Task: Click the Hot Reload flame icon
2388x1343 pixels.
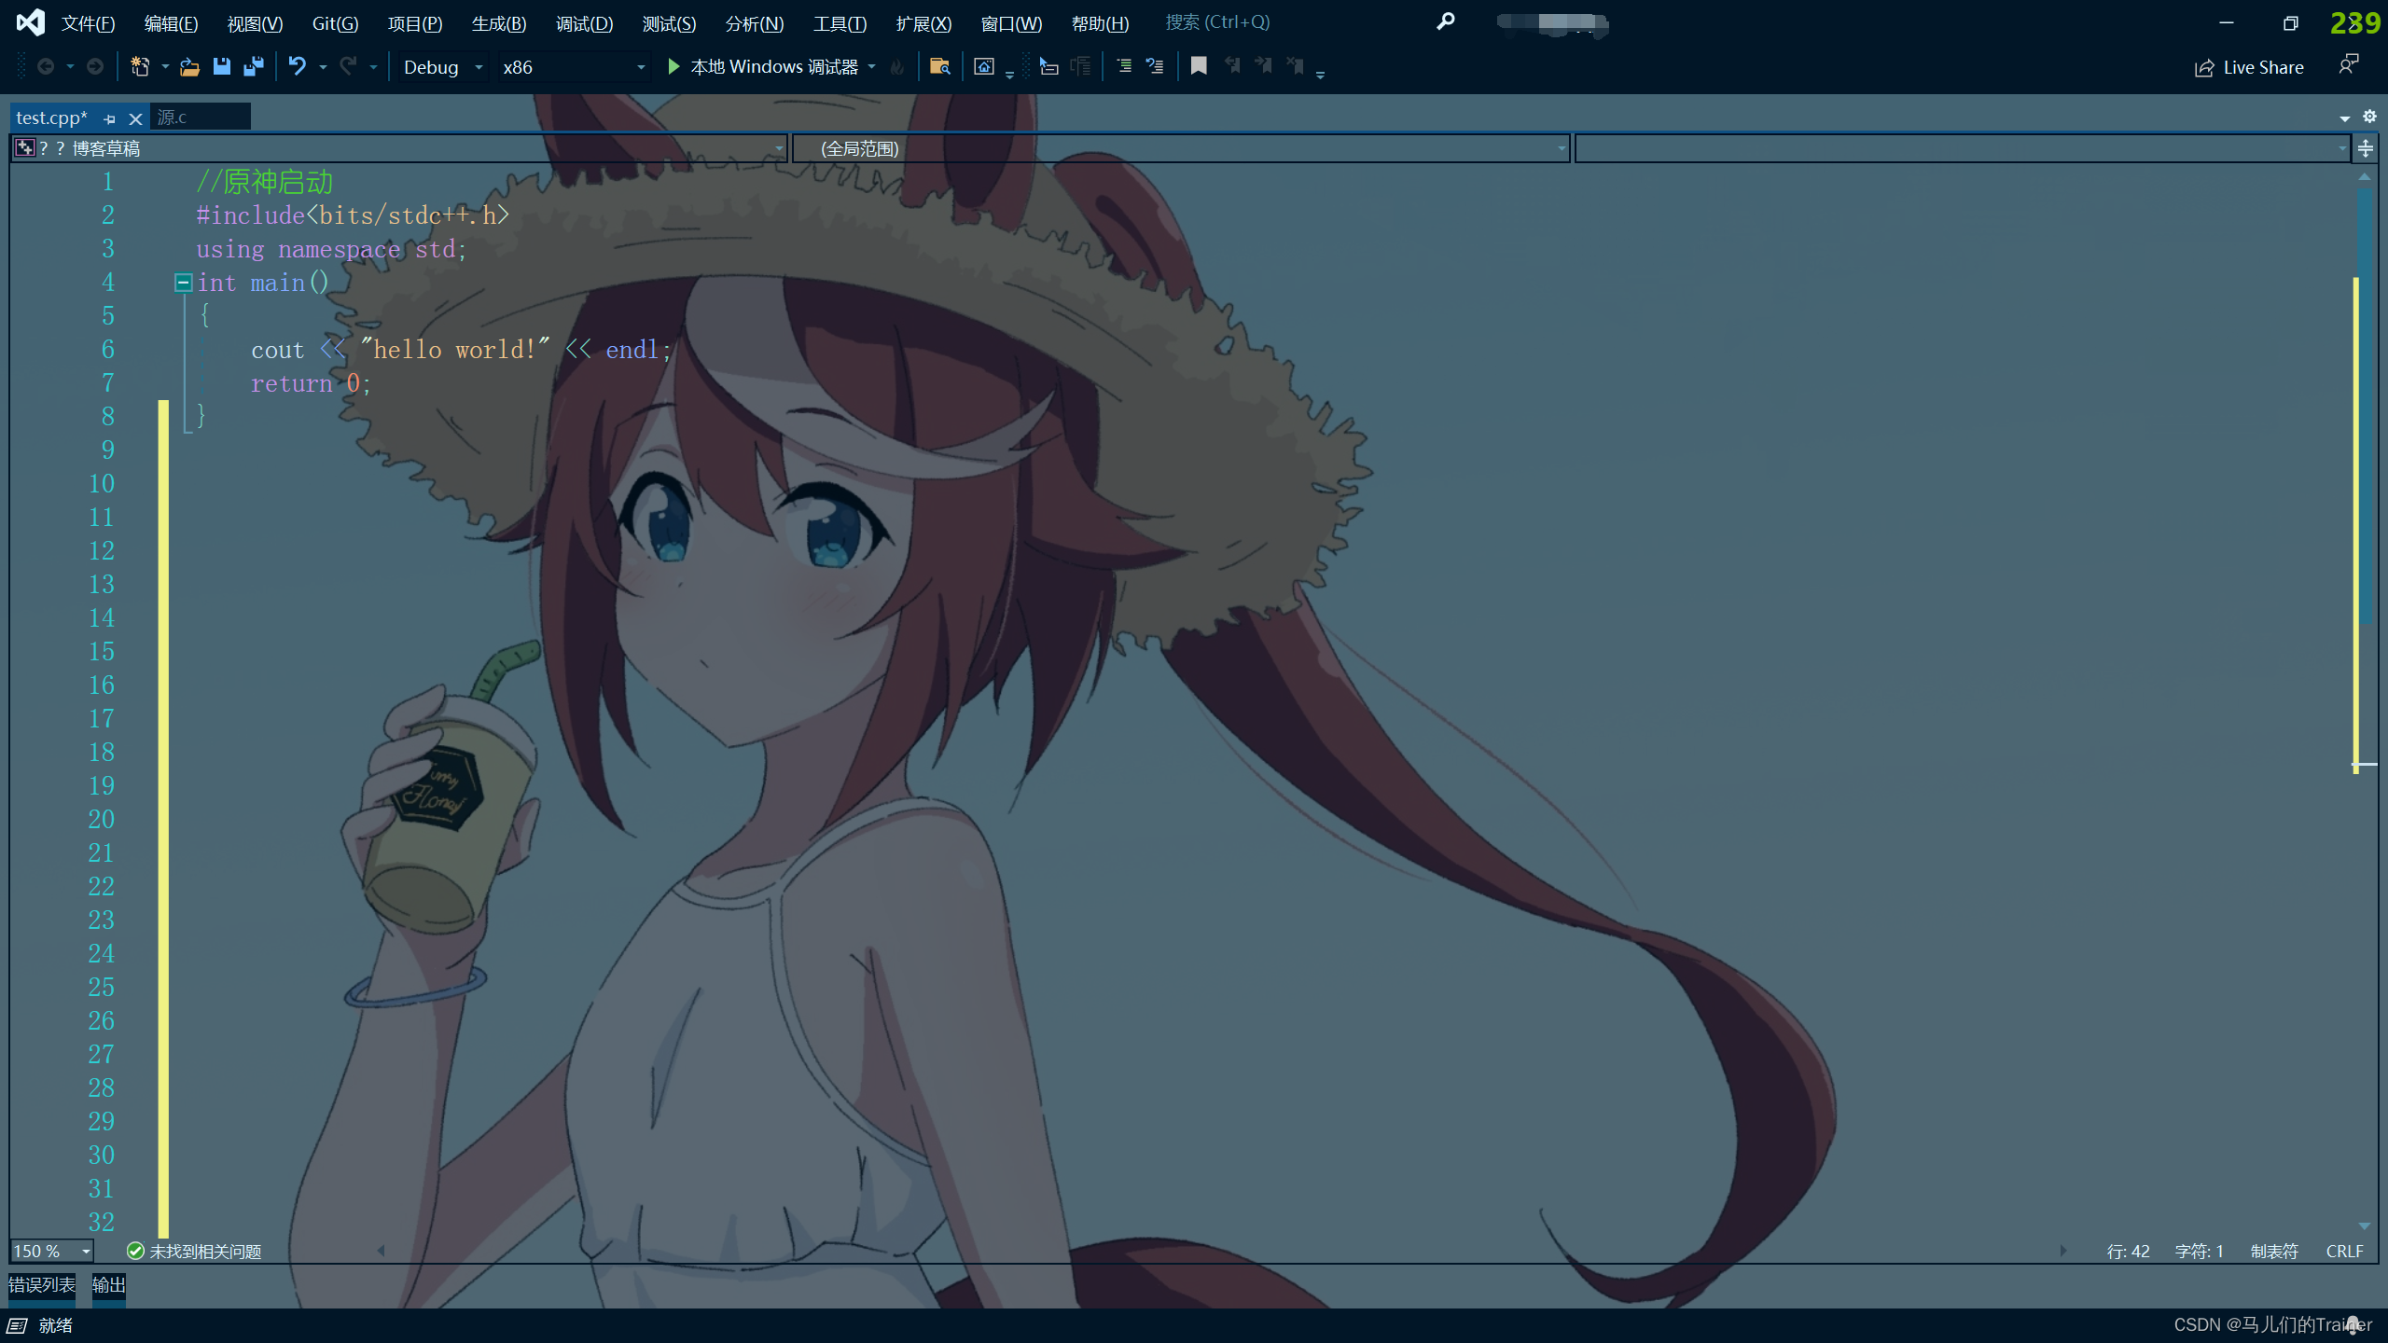Action: 897,66
